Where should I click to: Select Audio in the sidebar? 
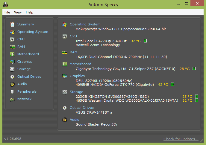point(22,84)
